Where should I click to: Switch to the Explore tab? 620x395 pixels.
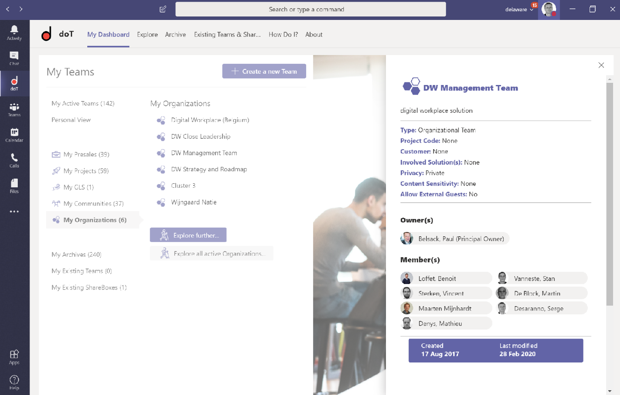(147, 35)
